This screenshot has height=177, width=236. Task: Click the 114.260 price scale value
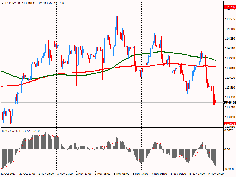tap(230, 39)
